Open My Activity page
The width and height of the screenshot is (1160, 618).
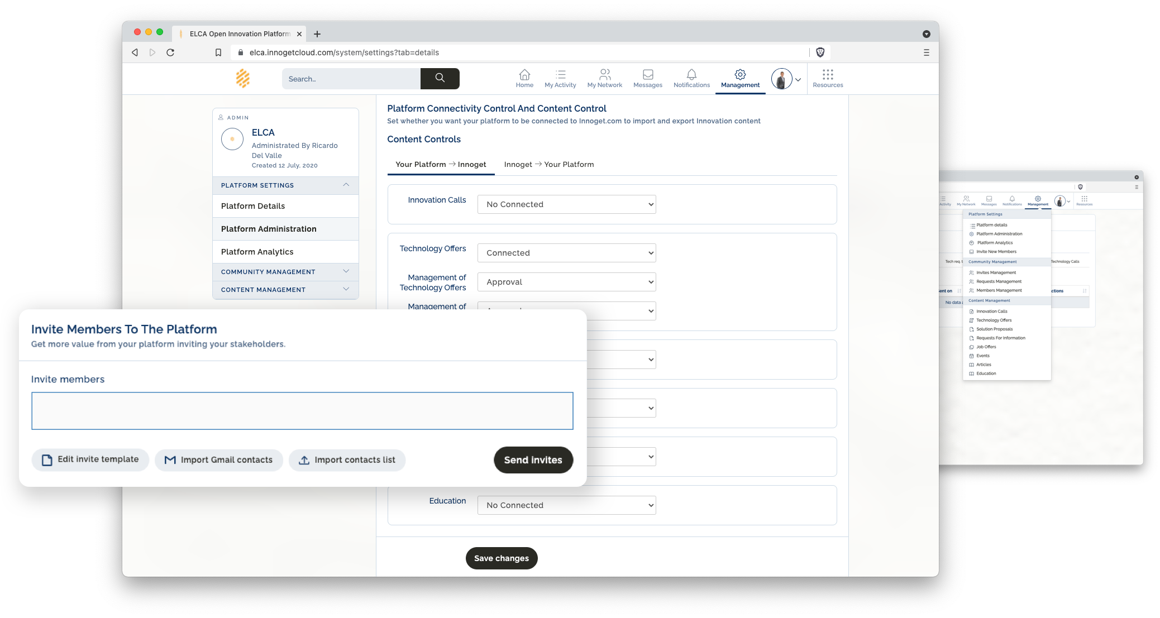560,79
